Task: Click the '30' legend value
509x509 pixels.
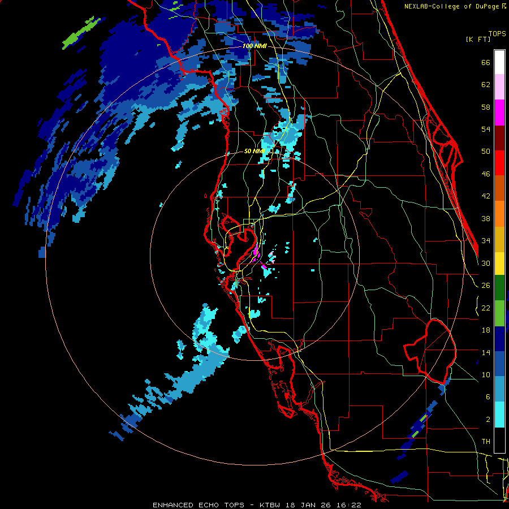Action: pyautogui.click(x=486, y=263)
